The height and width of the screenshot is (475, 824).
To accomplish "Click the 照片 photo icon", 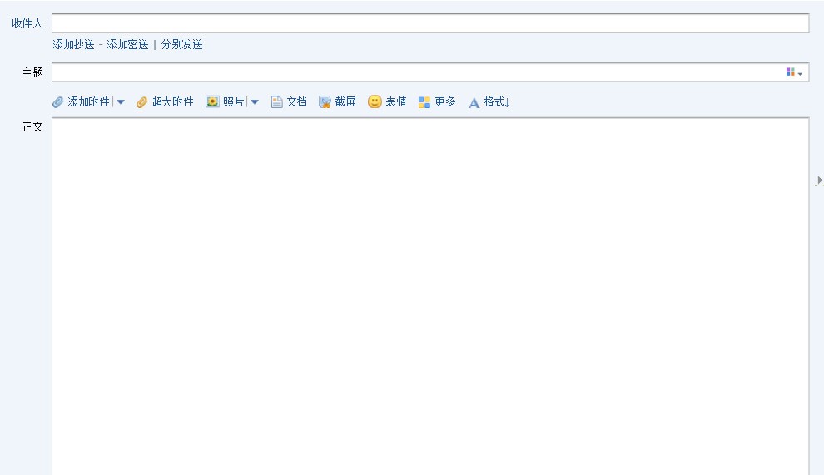I will tap(212, 102).
